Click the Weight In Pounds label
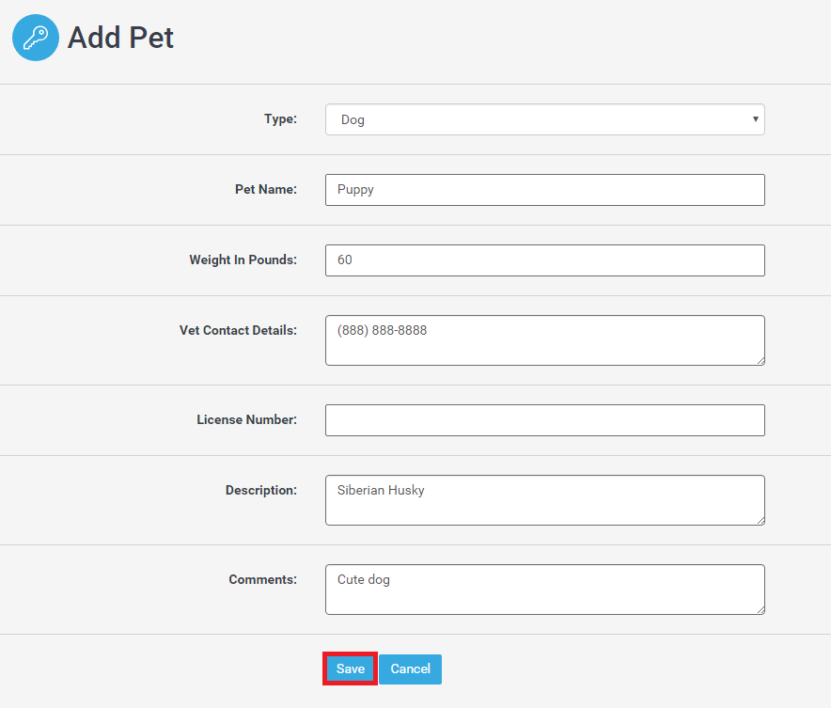 pyautogui.click(x=243, y=260)
